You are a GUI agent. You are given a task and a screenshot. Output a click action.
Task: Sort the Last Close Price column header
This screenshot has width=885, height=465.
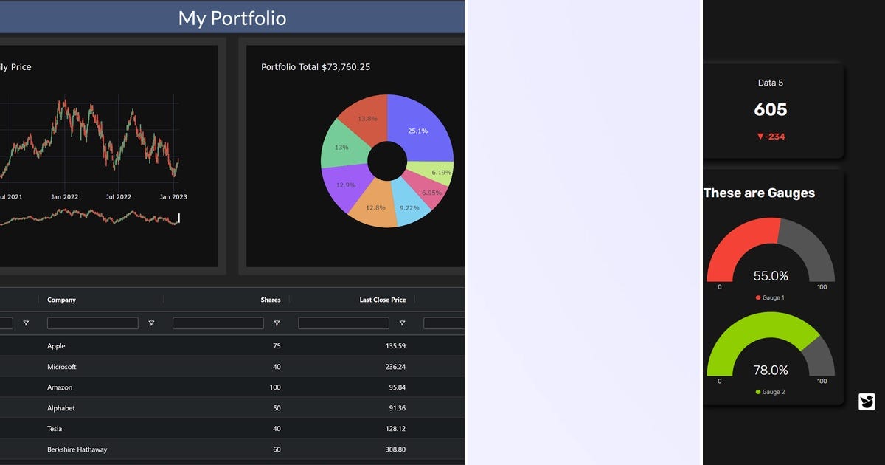point(383,300)
